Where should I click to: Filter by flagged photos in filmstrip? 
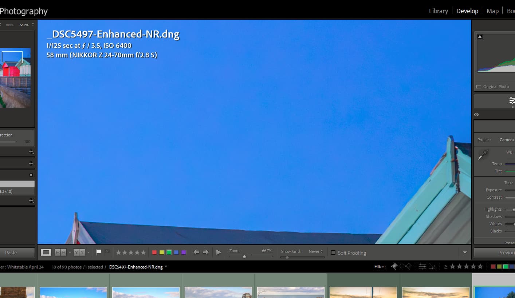[394, 266]
